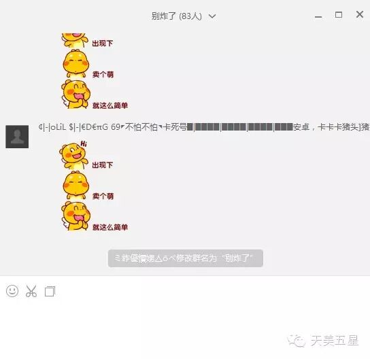Click the 就这么简单 sticker in the earlier message
The height and width of the screenshot is (359, 370).
coord(95,95)
